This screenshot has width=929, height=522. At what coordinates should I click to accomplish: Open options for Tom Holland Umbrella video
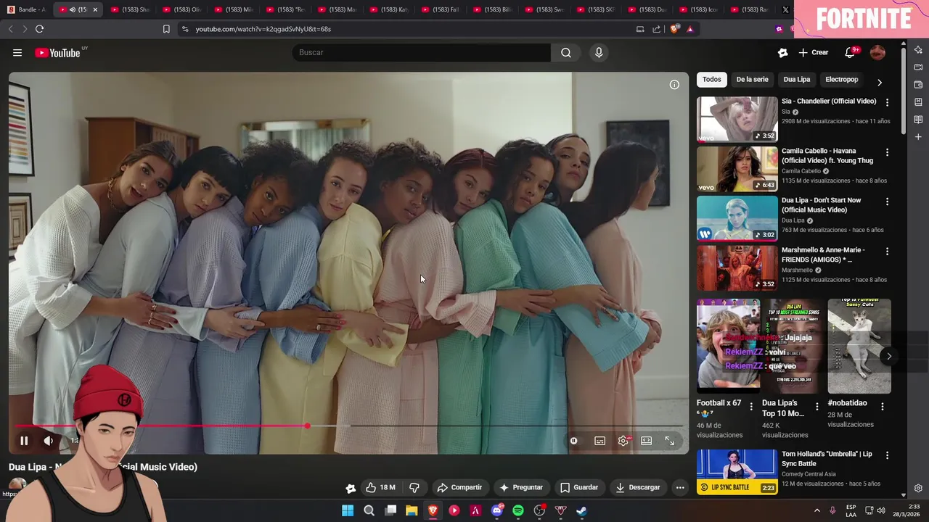pyautogui.click(x=887, y=456)
